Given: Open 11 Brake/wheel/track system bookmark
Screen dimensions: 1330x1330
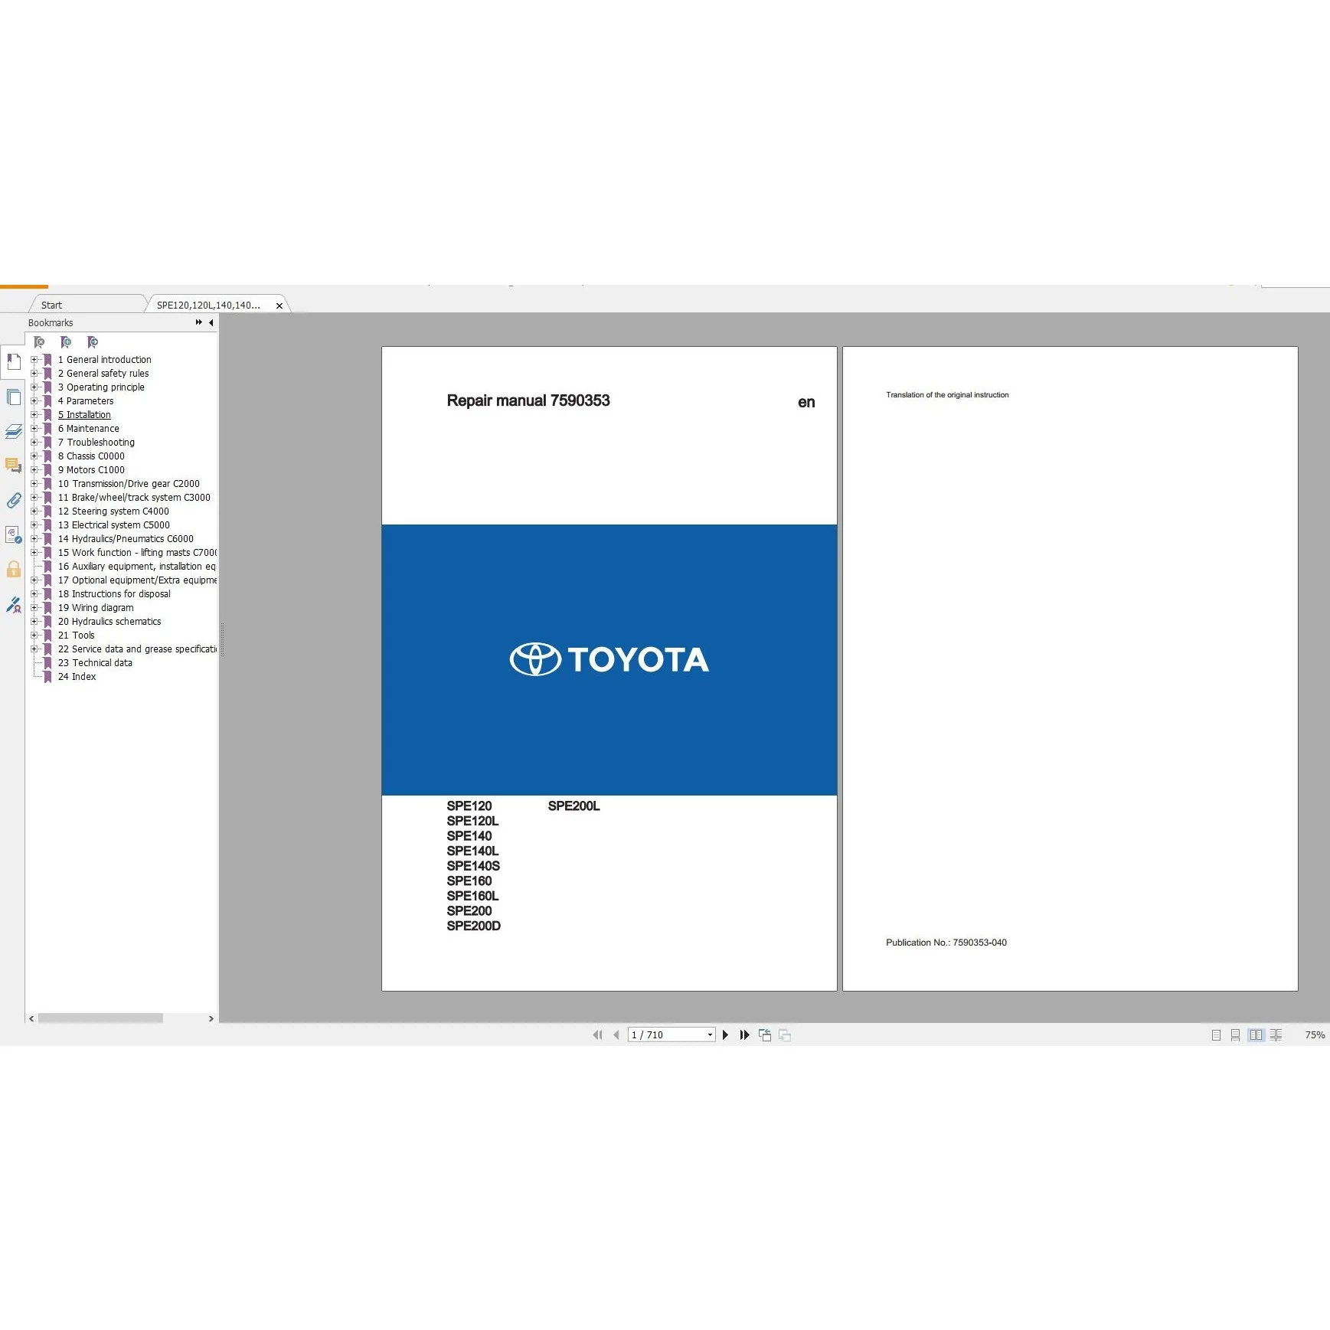Looking at the screenshot, I should [134, 497].
